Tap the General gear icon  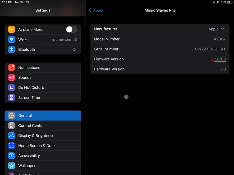(x=12, y=116)
